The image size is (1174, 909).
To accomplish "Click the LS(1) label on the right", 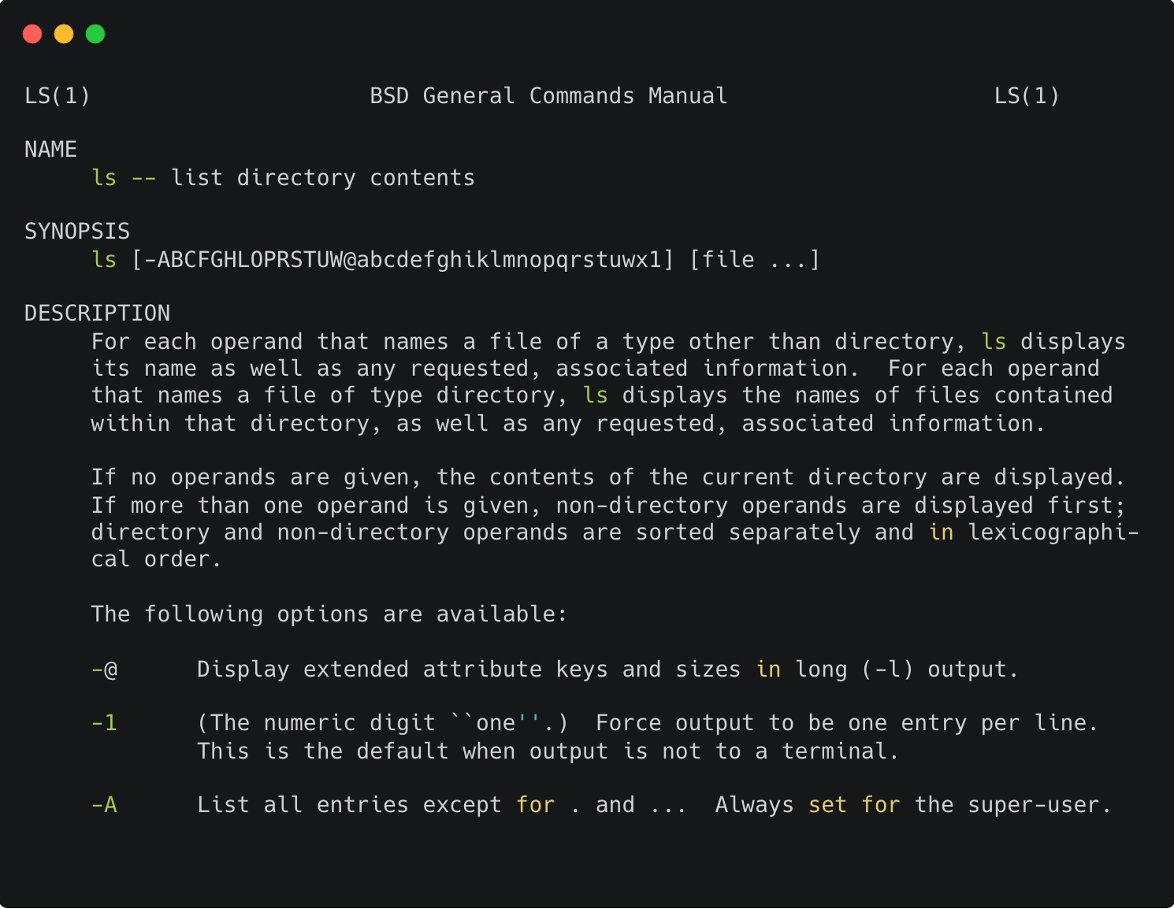I will point(1027,95).
